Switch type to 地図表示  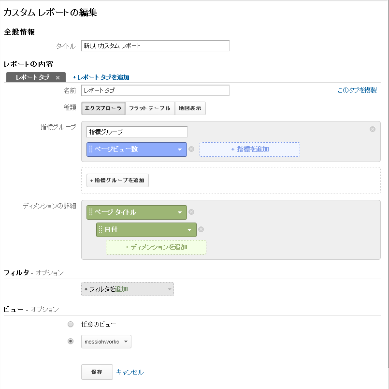pyautogui.click(x=190, y=108)
